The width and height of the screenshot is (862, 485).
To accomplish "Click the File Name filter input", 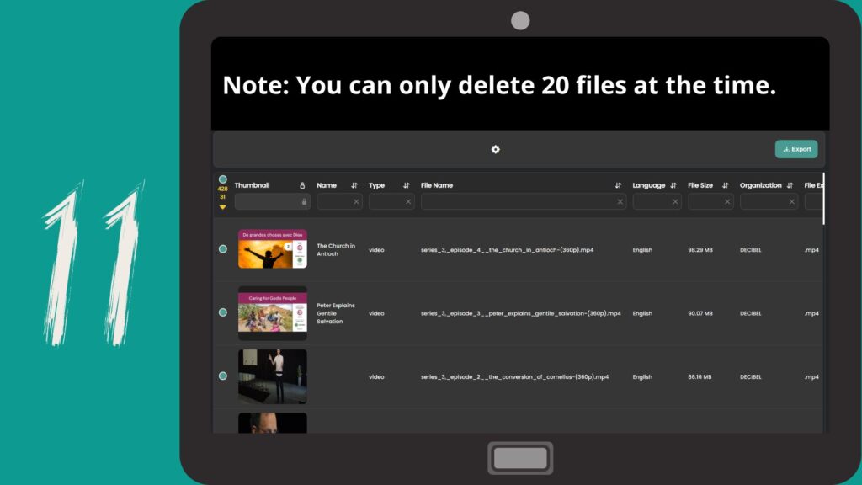I will [x=518, y=202].
